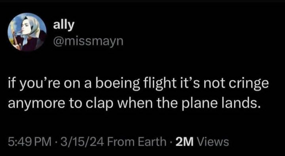Open ally's profile picture avatar

pyautogui.click(x=27, y=32)
